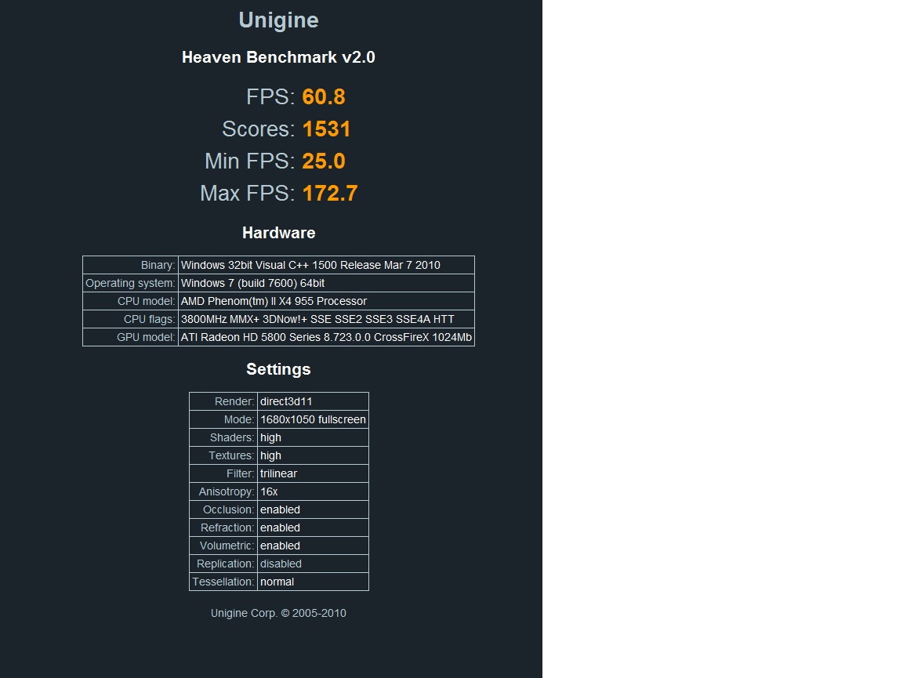This screenshot has height=678, width=903.
Task: Click the direct3d11 render value
Action: pyautogui.click(x=313, y=401)
